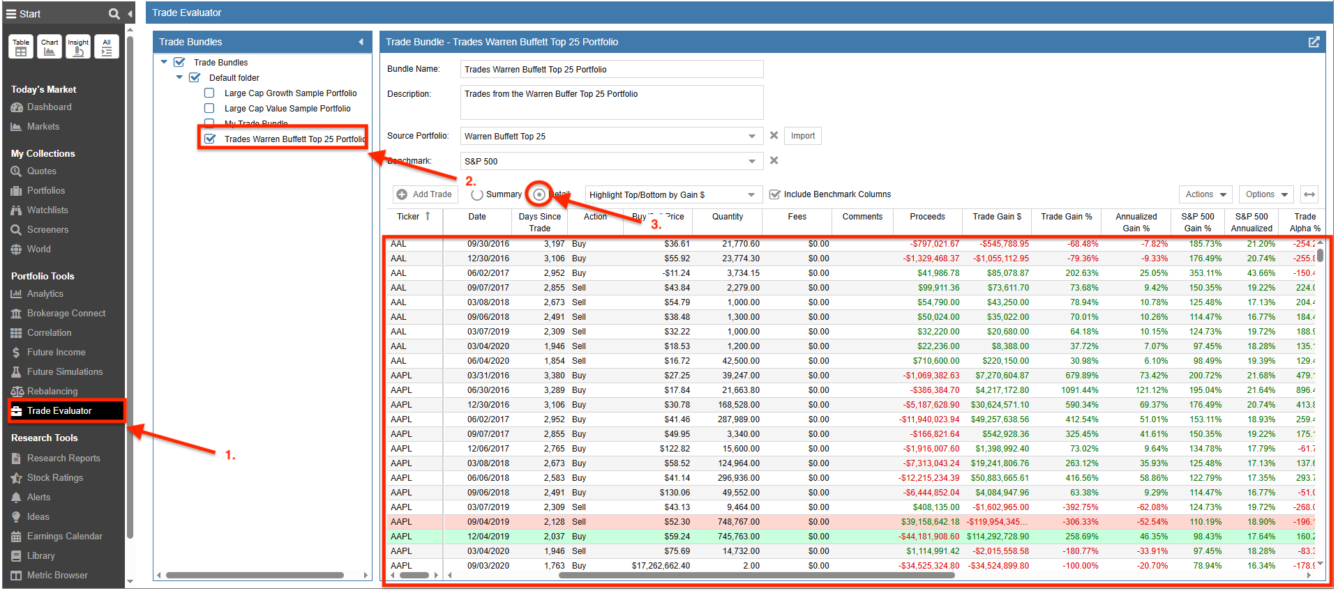Check Large Cap Growth Sample Portfolio
1338x593 pixels.
[x=209, y=93]
